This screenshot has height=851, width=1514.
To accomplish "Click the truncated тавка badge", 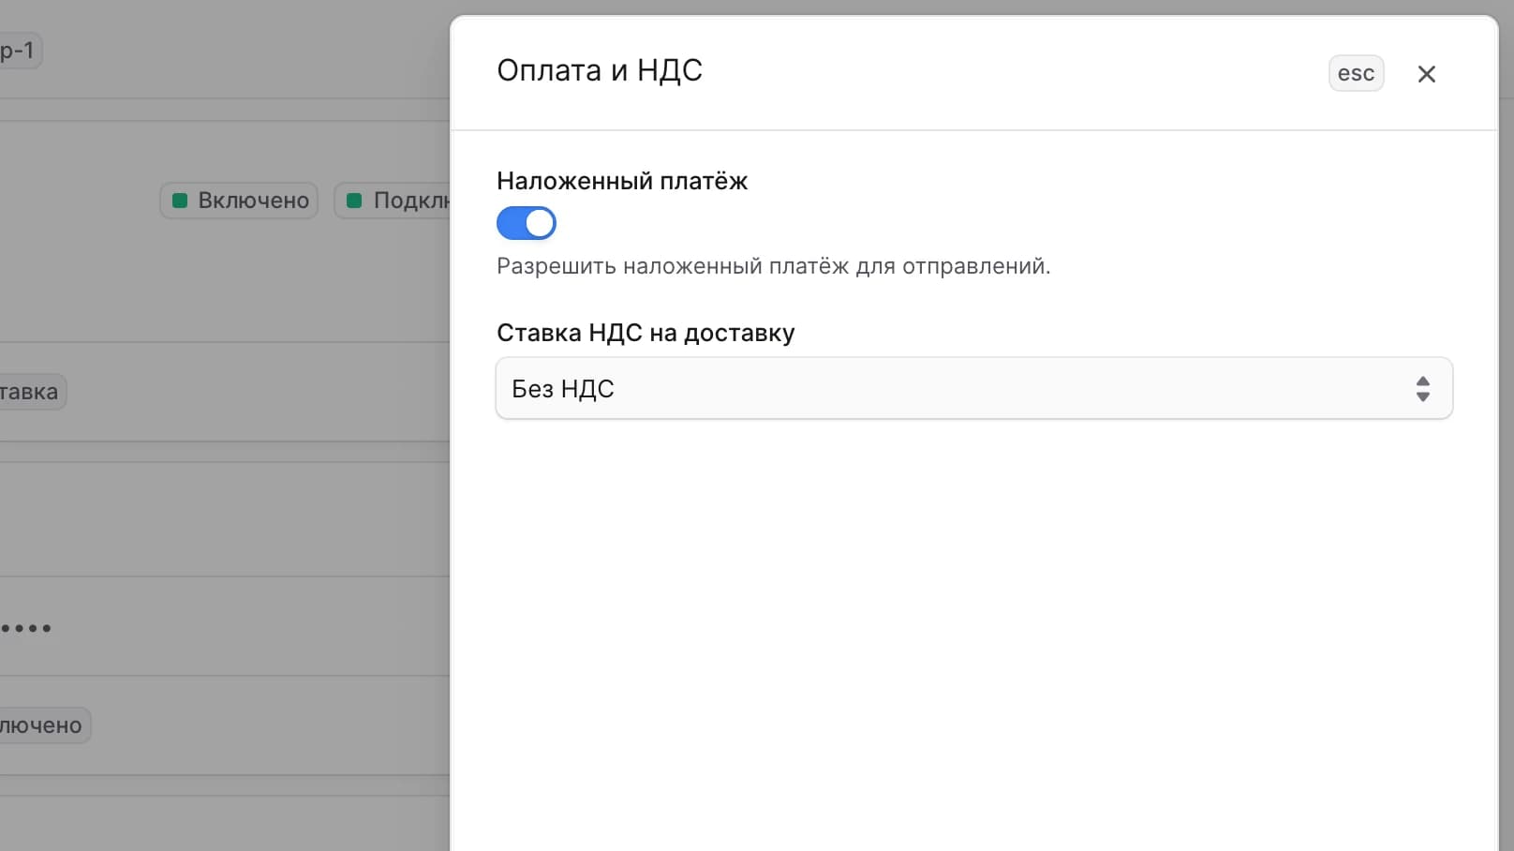I will pyautogui.click(x=31, y=392).
